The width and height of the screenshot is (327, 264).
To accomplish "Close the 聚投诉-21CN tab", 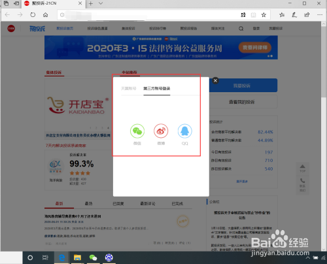I will (80, 3).
